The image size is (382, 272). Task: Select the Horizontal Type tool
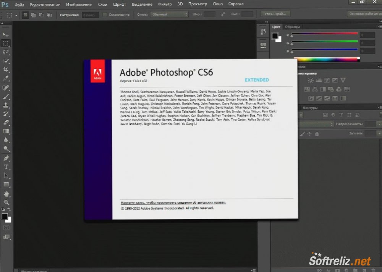6,167
